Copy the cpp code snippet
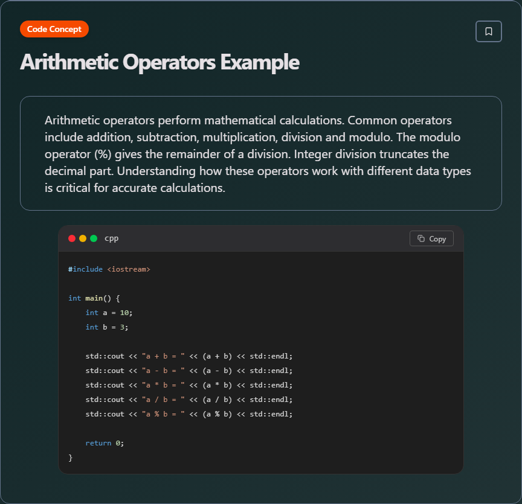The image size is (522, 504). click(x=431, y=238)
